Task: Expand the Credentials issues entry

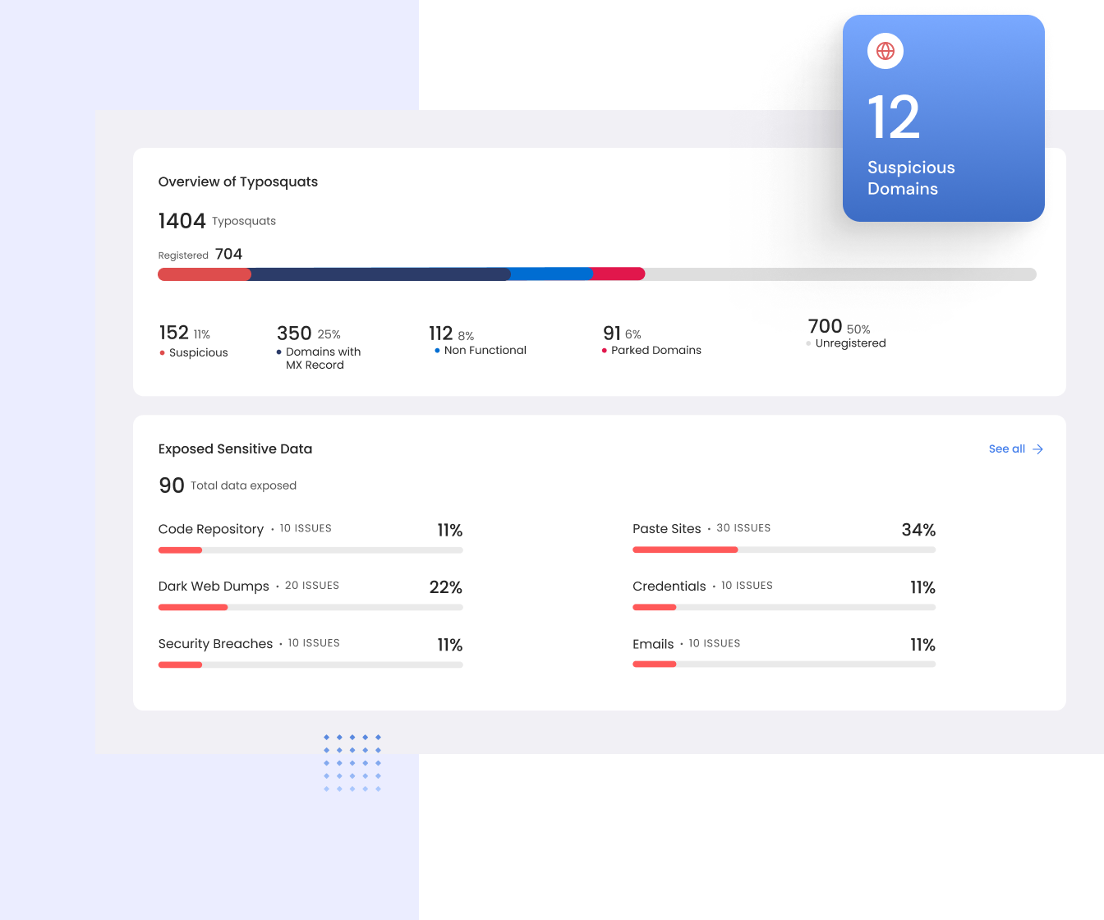Action: tap(669, 586)
